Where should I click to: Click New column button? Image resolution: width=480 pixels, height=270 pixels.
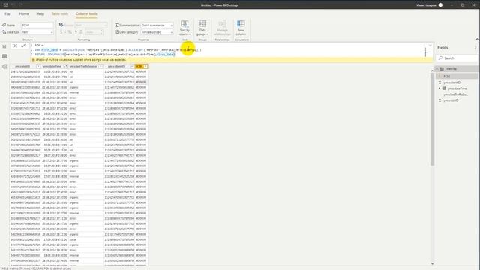241,28
